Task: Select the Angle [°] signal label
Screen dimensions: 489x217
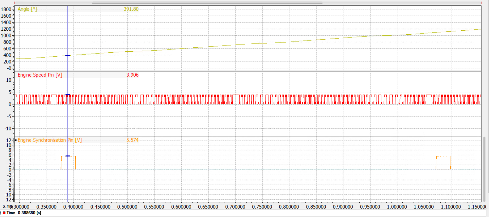Action: click(27, 9)
